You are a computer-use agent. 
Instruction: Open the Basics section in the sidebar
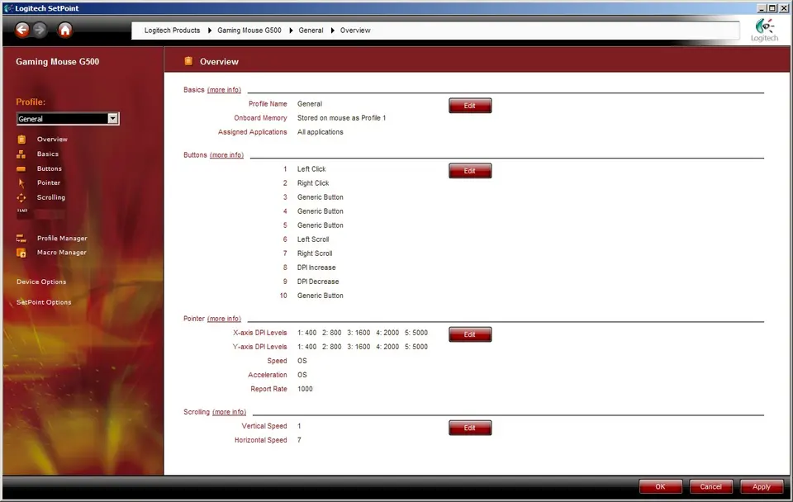point(48,154)
